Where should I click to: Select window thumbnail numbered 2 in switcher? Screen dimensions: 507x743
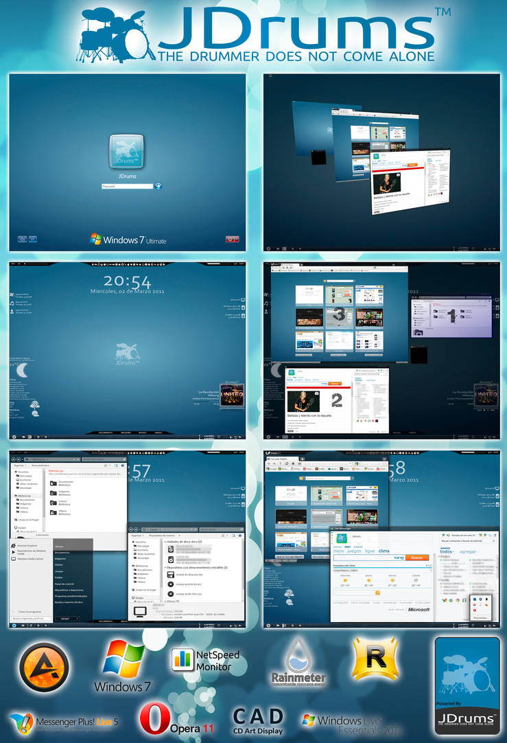(337, 400)
